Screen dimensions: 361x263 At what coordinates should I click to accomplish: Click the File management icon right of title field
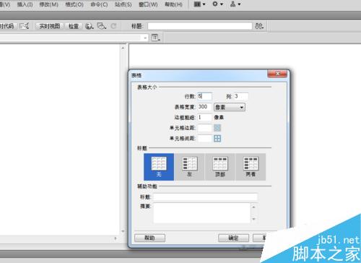click(x=259, y=26)
